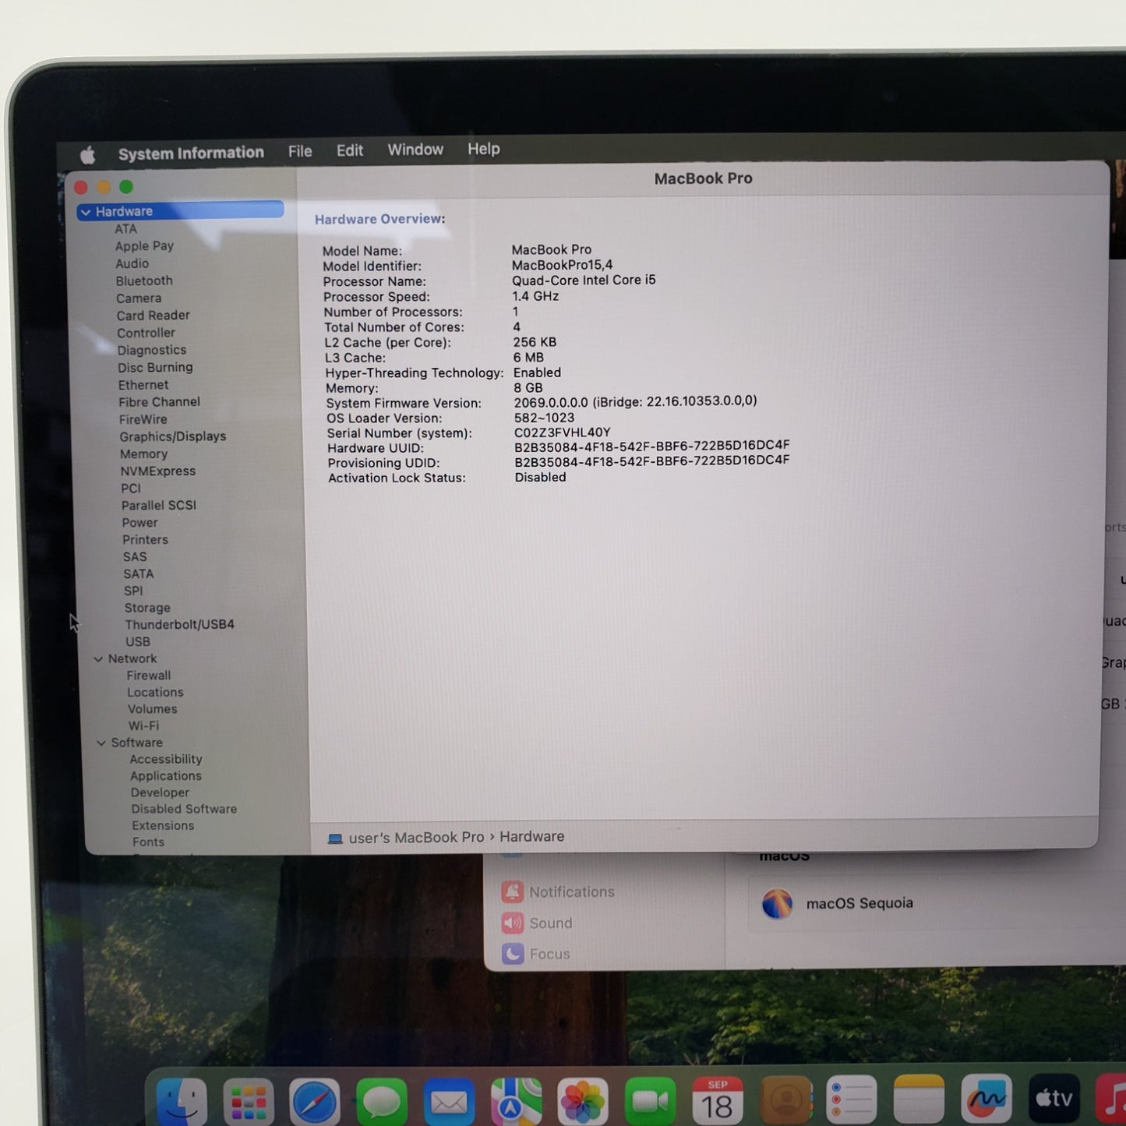Open the Apple menu logo
The width and height of the screenshot is (1126, 1126).
(x=88, y=155)
